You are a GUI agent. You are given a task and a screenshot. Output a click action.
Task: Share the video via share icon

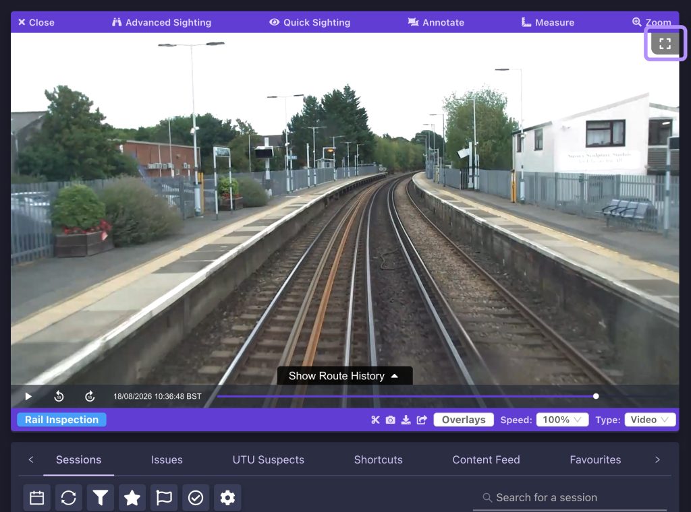pyautogui.click(x=422, y=420)
